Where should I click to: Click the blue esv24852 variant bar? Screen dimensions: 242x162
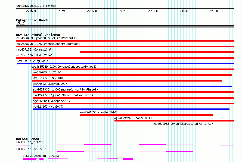(x=132, y=86)
